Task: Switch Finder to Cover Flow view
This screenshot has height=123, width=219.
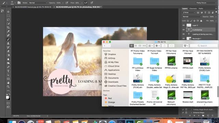Action: coord(144,45)
